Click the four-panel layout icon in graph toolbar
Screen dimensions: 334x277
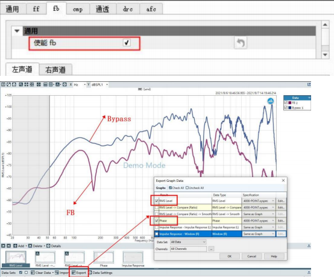tap(39, 84)
